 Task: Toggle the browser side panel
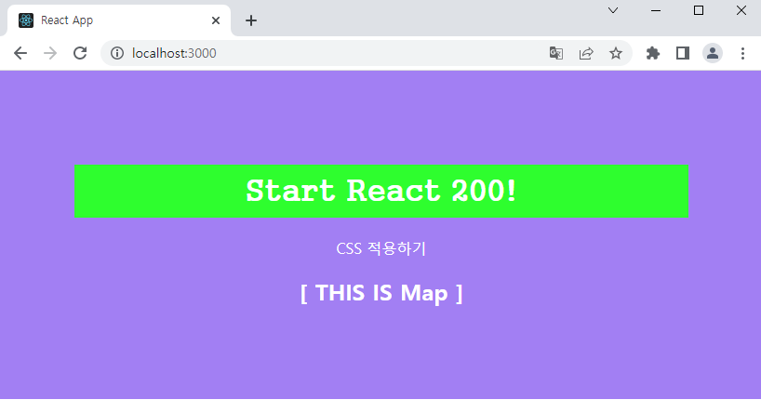click(x=683, y=53)
